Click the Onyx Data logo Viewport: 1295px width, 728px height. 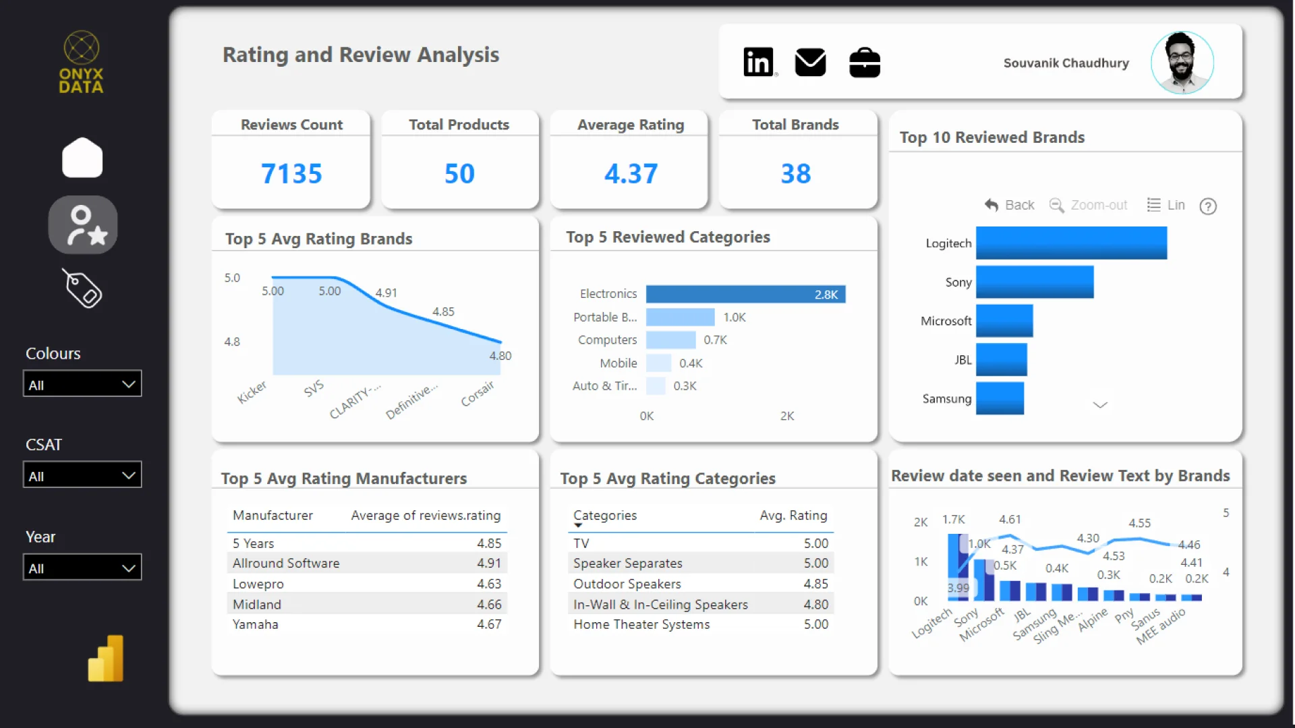(81, 62)
